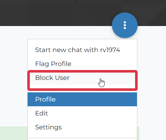Choose Edit in the dropdown menu
Viewport: 166px width, 140px height.
click(x=82, y=113)
